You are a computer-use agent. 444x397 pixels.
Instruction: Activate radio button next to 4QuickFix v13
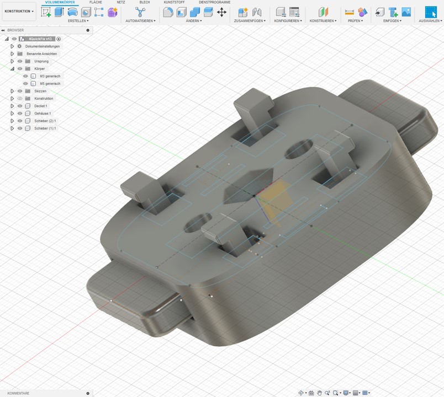59,39
